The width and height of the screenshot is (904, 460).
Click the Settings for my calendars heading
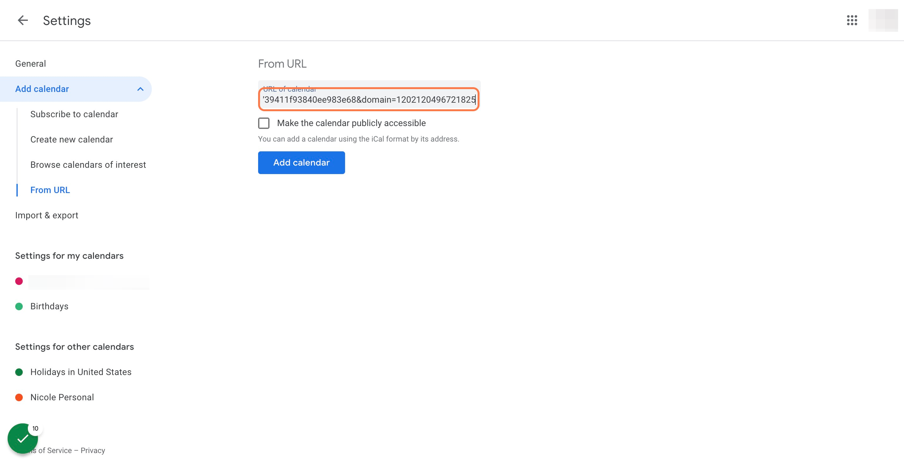pyautogui.click(x=70, y=256)
